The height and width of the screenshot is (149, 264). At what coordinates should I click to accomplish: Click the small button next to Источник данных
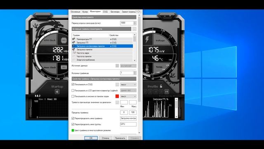tap(117, 66)
